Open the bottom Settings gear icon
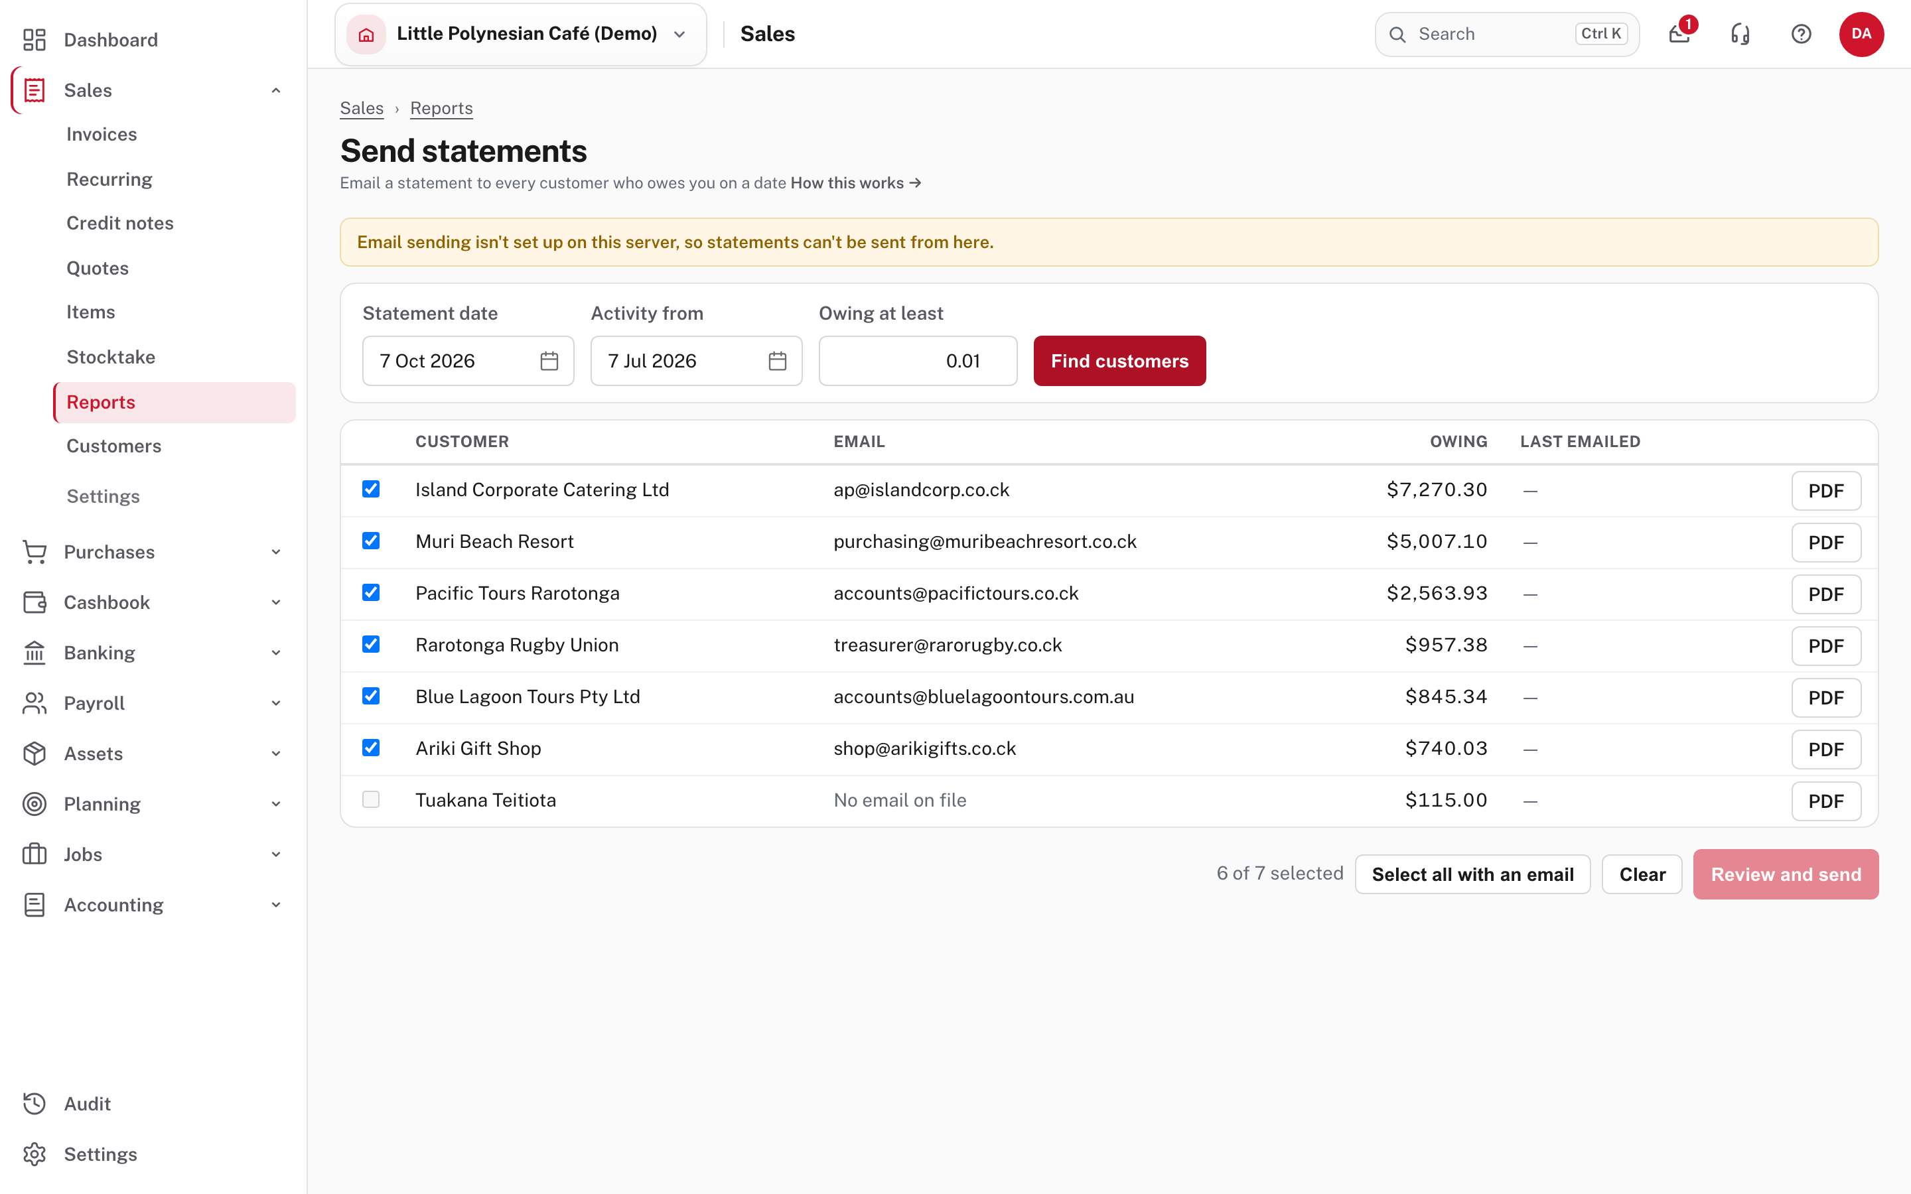 point(35,1154)
